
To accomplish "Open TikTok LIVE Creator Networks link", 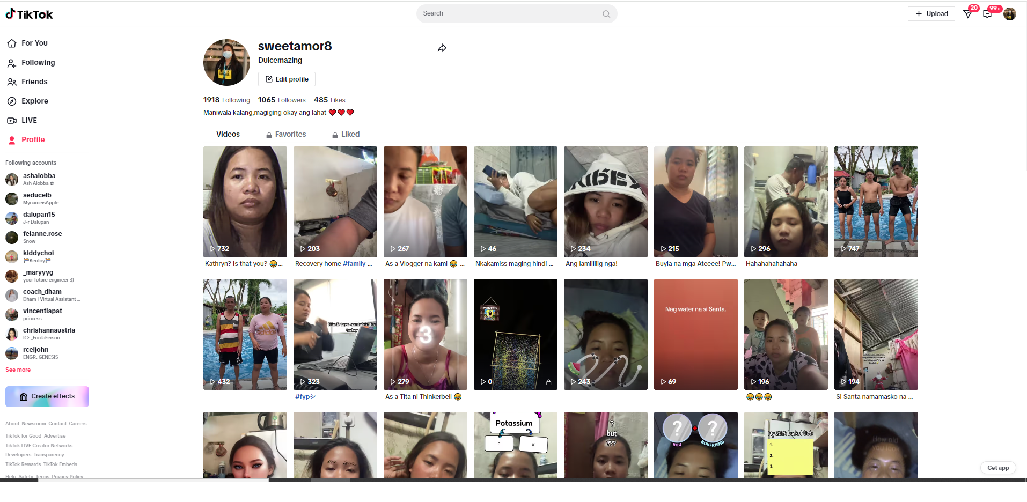I will point(39,446).
